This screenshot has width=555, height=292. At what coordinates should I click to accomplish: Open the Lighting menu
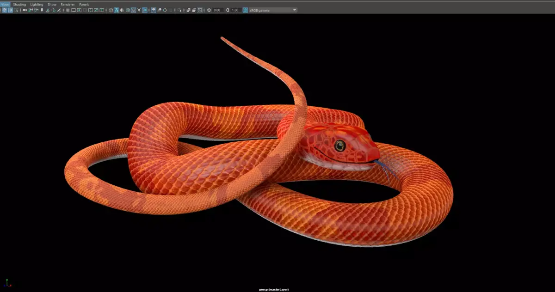37,4
